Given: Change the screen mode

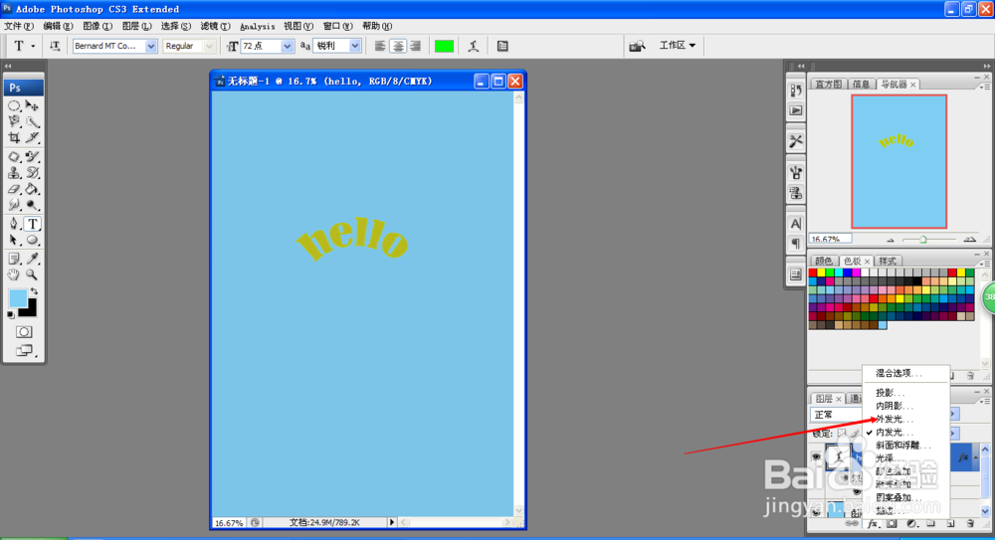Looking at the screenshot, I should (x=24, y=350).
